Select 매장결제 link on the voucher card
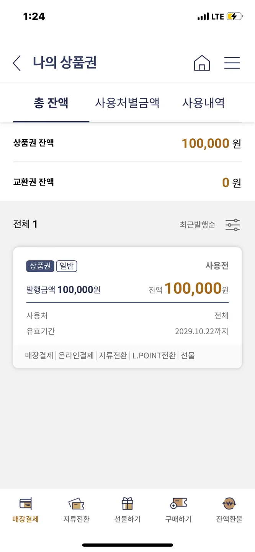Image resolution: width=255 pixels, height=552 pixels. click(39, 355)
